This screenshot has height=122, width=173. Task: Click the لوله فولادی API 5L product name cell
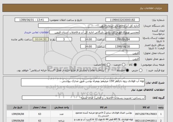point(104,120)
